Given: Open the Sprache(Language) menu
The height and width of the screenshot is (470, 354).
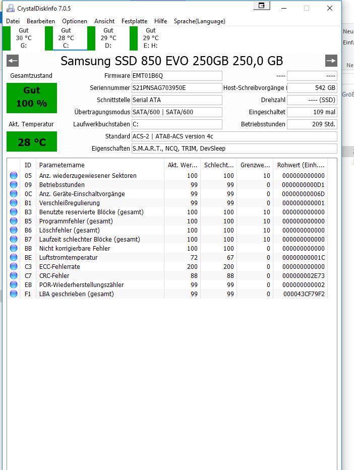Looking at the screenshot, I should [x=199, y=21].
